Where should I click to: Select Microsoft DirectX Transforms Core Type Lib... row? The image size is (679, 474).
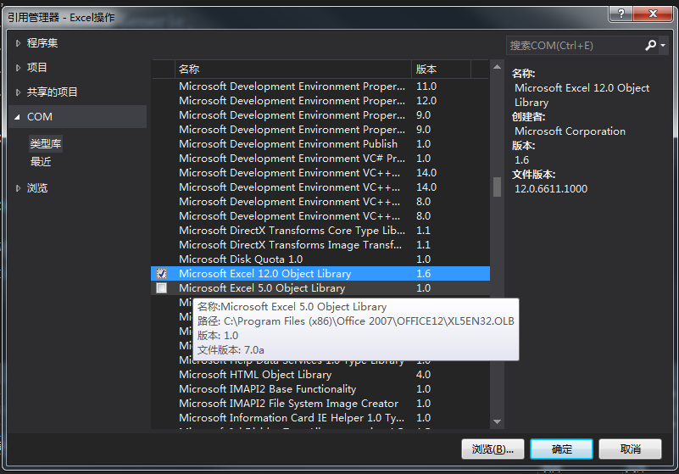click(320, 230)
